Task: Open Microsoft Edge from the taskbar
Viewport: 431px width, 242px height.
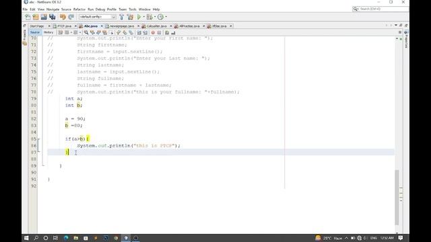Action: click(66, 238)
